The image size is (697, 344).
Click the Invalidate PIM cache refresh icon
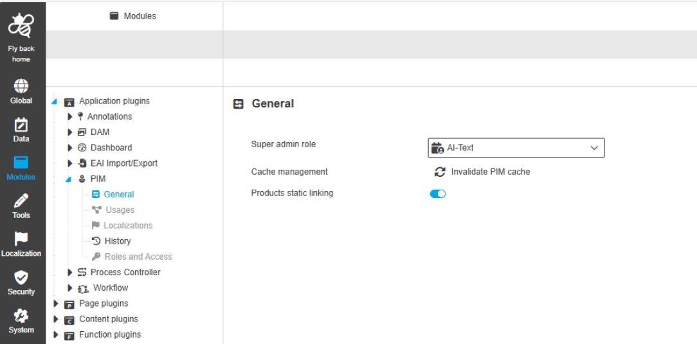coord(440,172)
